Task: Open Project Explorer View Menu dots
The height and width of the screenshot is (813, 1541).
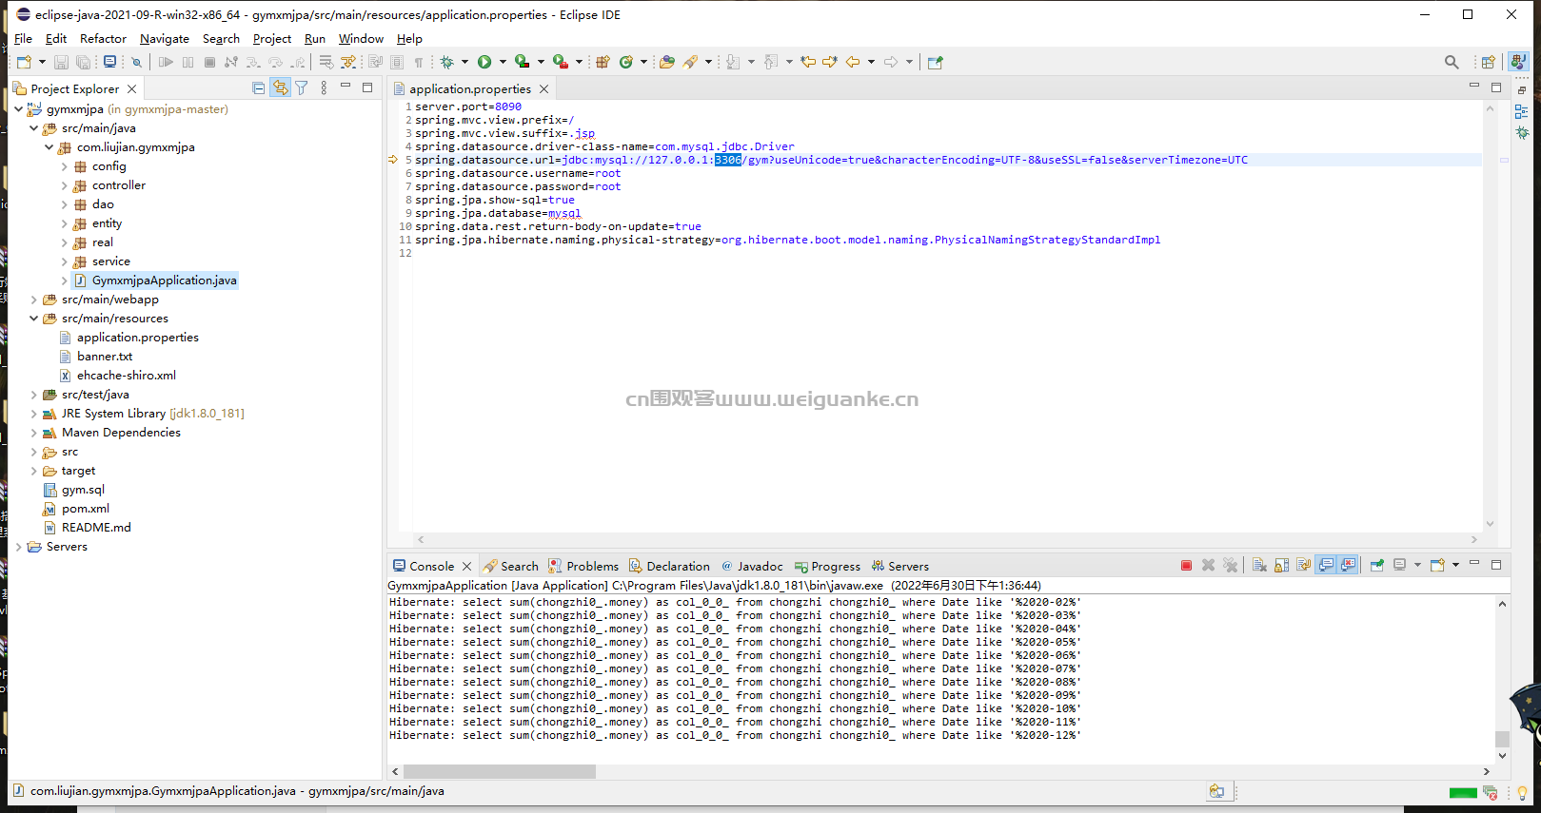Action: [x=324, y=87]
